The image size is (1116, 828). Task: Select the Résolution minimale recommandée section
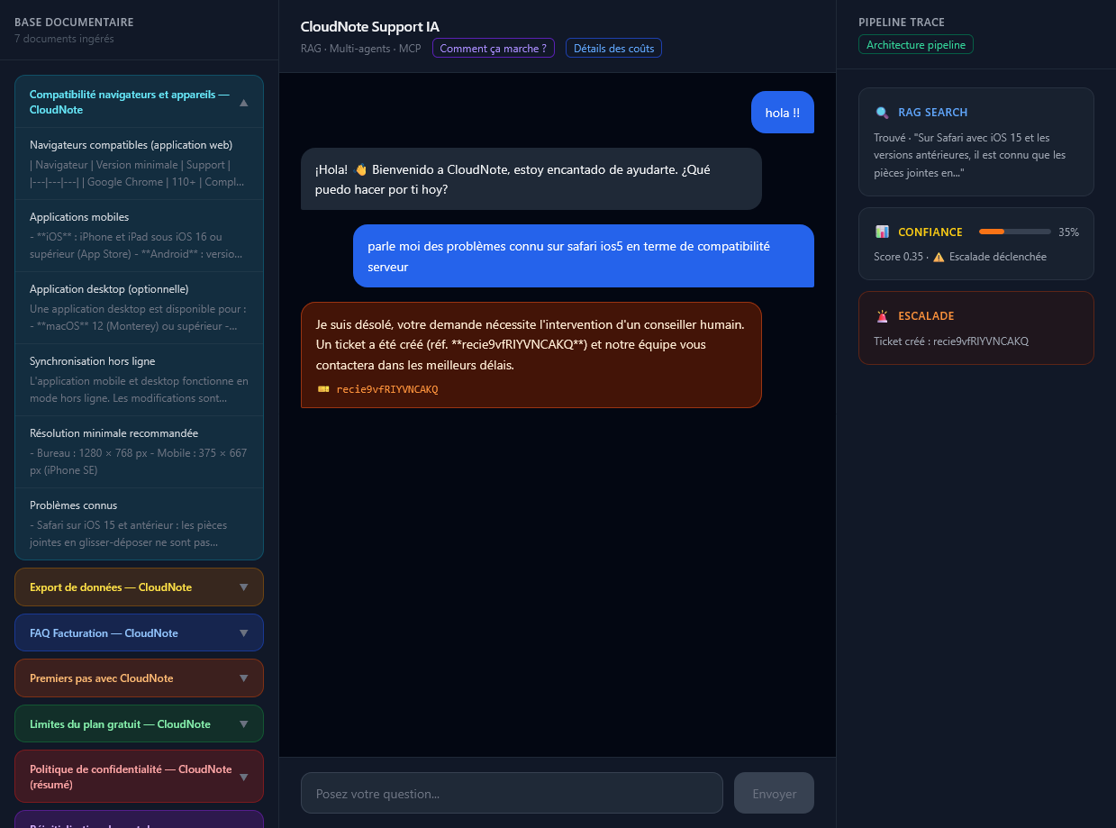(x=139, y=451)
